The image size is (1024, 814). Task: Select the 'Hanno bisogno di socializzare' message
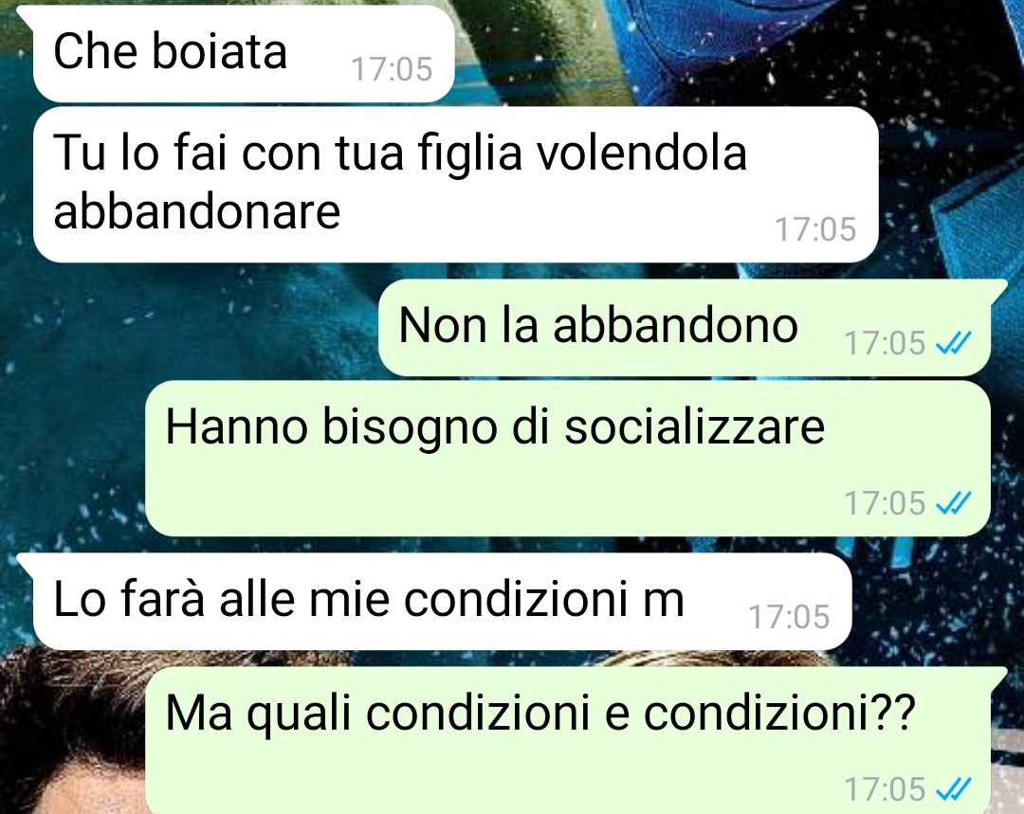568,459
